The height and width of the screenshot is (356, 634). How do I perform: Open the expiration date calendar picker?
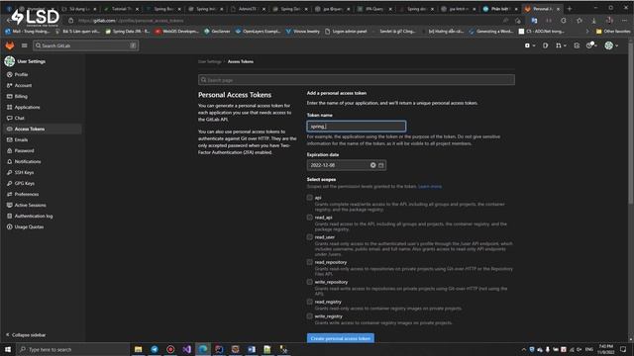(380, 165)
